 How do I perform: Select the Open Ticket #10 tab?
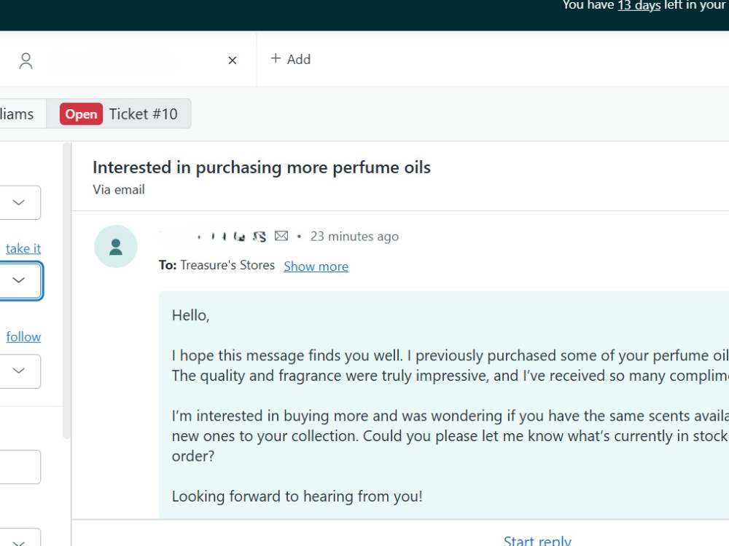(119, 114)
